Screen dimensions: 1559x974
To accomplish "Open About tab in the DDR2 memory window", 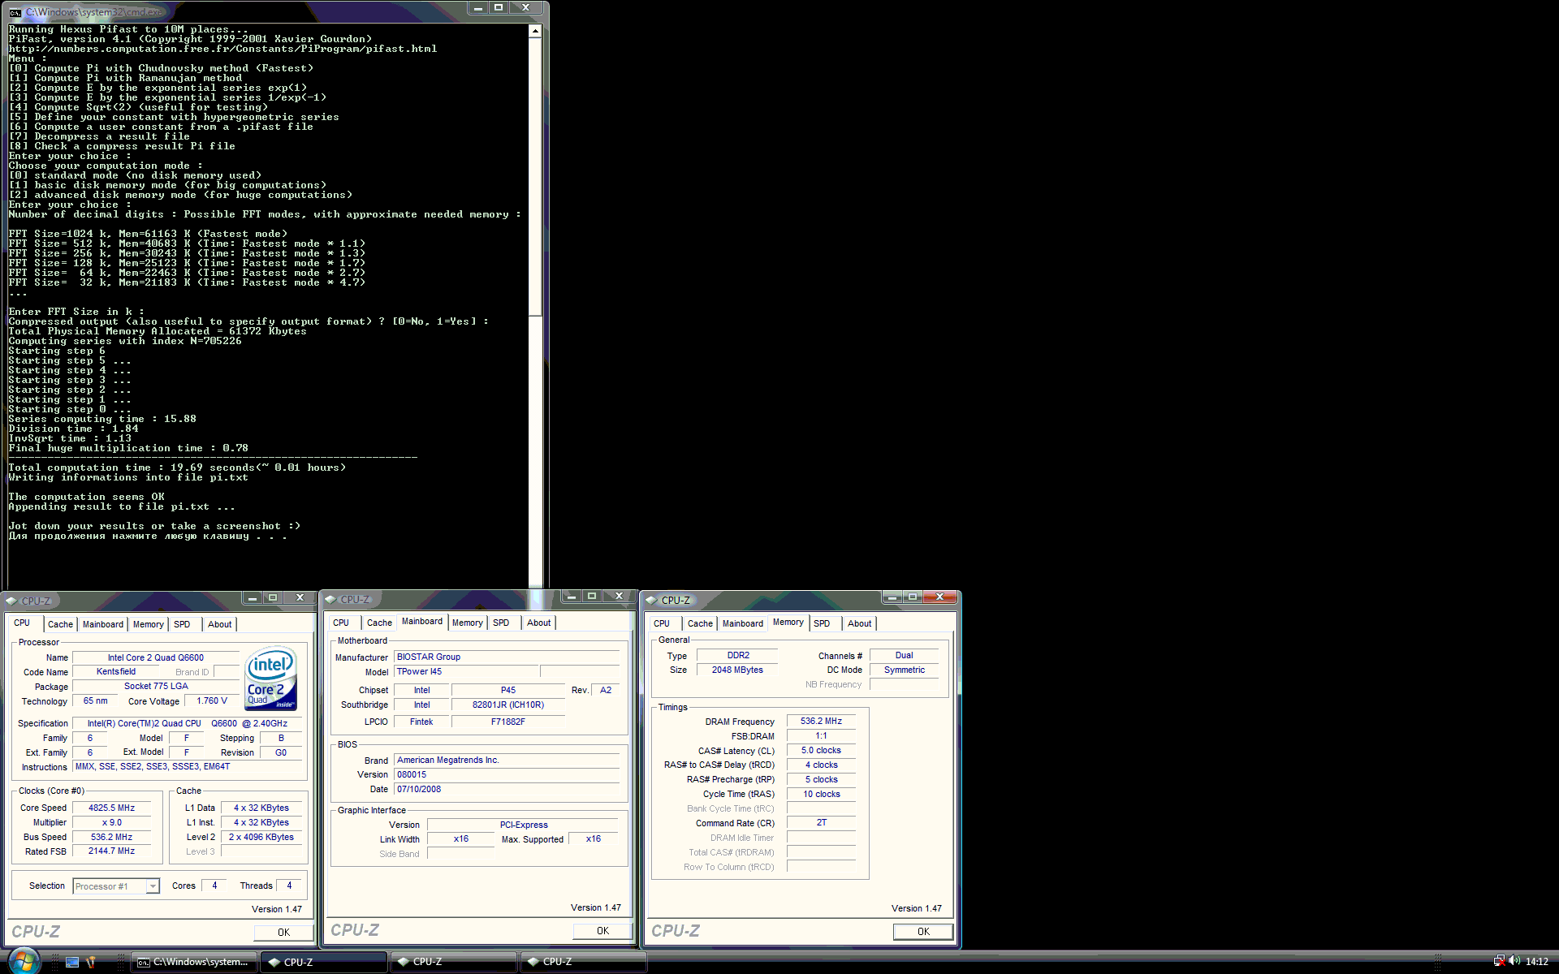I will pyautogui.click(x=859, y=623).
